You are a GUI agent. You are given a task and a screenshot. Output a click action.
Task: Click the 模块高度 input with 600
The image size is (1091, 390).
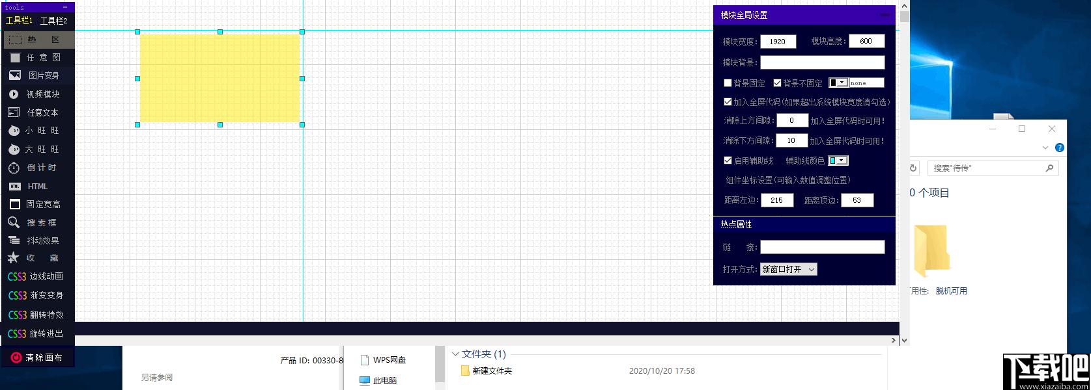(x=866, y=41)
